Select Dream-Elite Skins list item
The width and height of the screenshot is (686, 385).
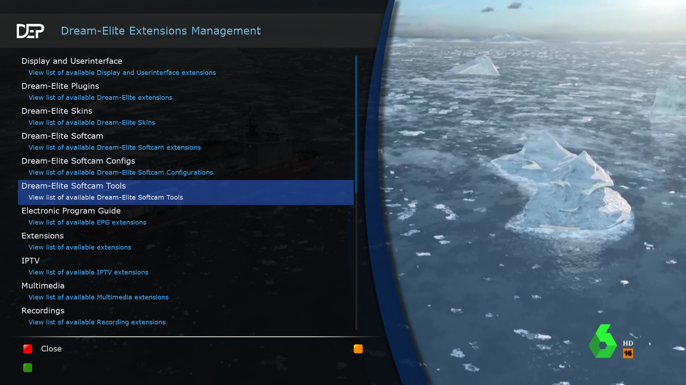57,111
